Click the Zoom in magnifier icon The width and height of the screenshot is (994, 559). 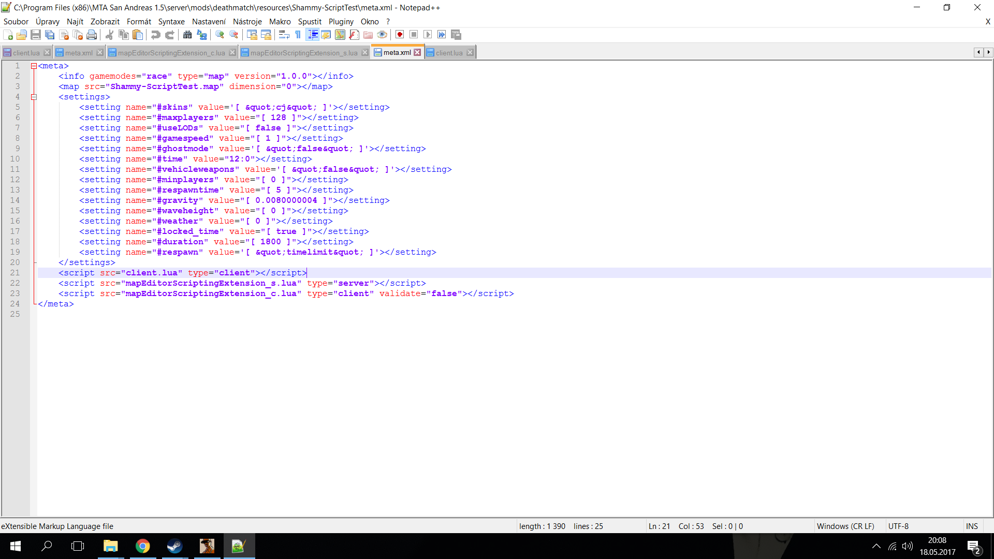pos(220,35)
